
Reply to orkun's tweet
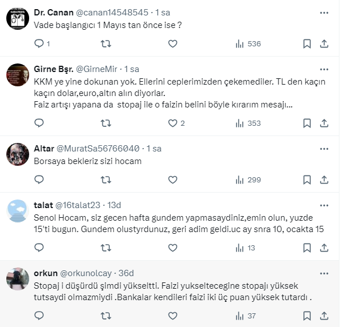click(39, 315)
